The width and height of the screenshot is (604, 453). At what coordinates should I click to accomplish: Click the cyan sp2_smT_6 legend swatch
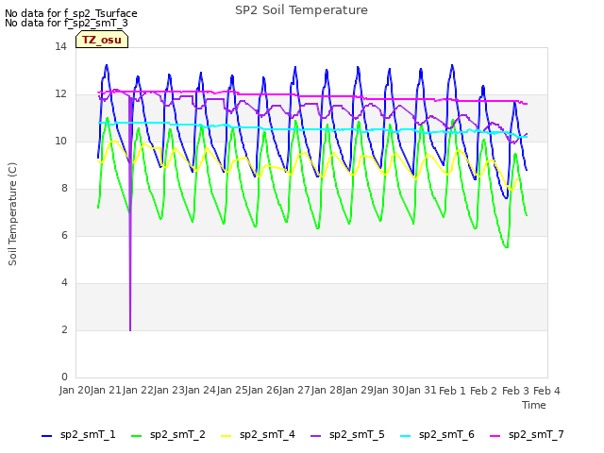(406, 436)
